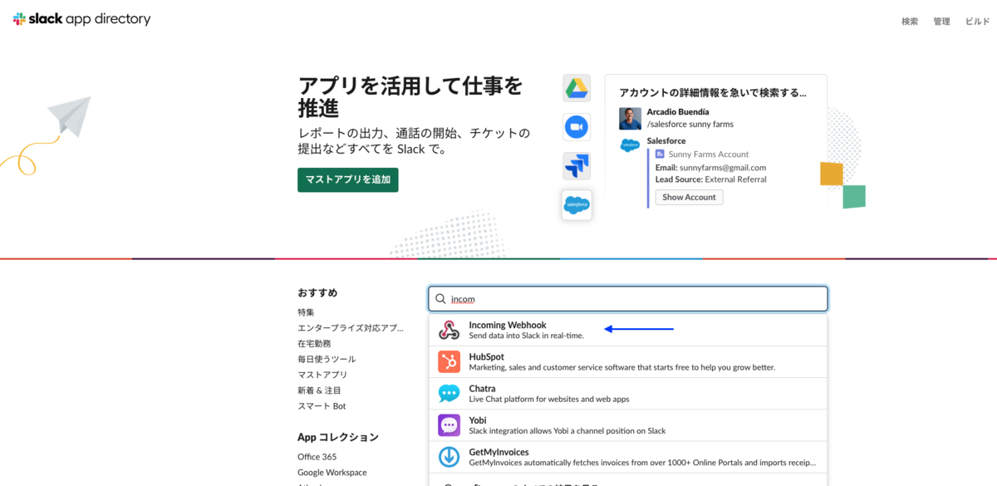Viewport: 997px width, 486px height.
Task: Open the 検索 nav link
Action: (x=910, y=22)
